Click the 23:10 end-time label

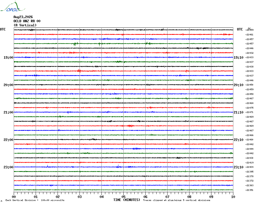click(239, 167)
